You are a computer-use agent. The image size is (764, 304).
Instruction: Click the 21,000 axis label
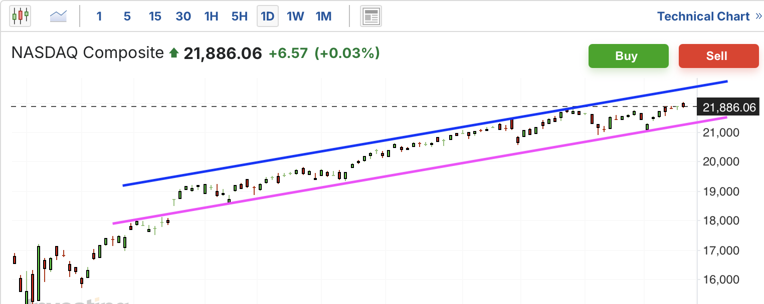(720, 132)
